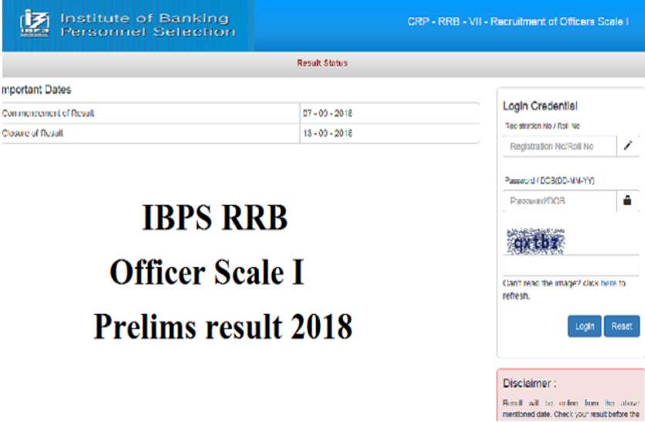Click the lock icon beside Password field
Viewport: 645px width, 422px height.
tap(627, 200)
